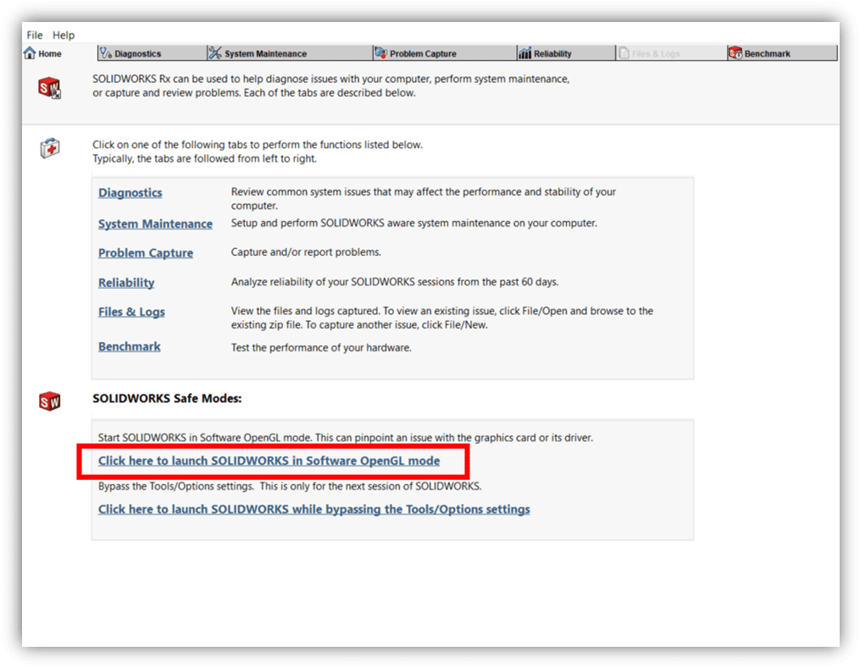The width and height of the screenshot is (860, 668).
Task: Click the Benchmark hyperlink in list
Action: [129, 347]
